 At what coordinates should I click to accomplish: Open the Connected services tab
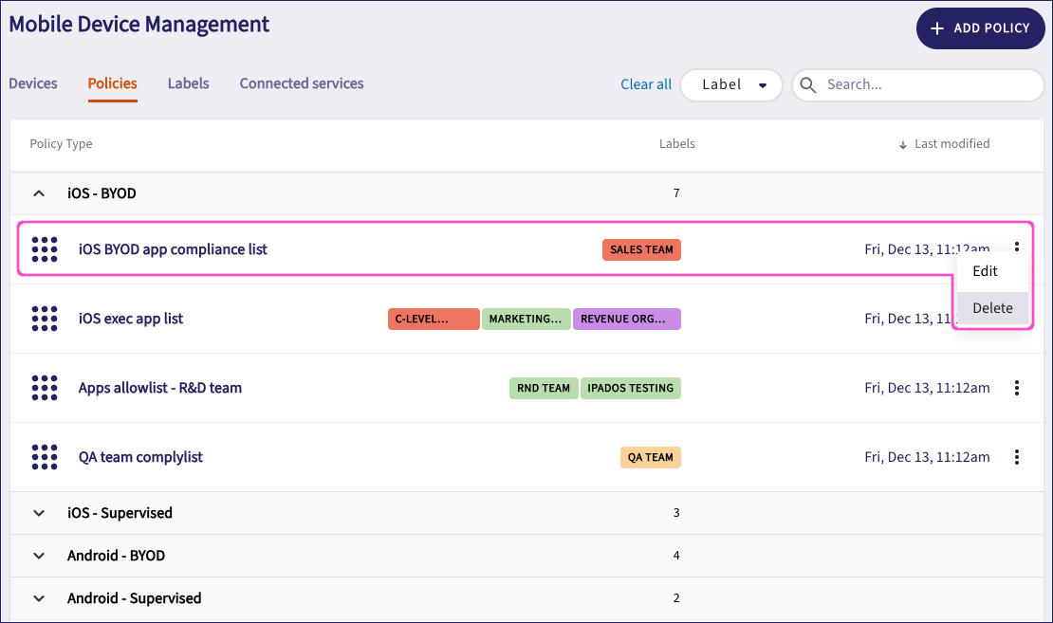tap(302, 83)
